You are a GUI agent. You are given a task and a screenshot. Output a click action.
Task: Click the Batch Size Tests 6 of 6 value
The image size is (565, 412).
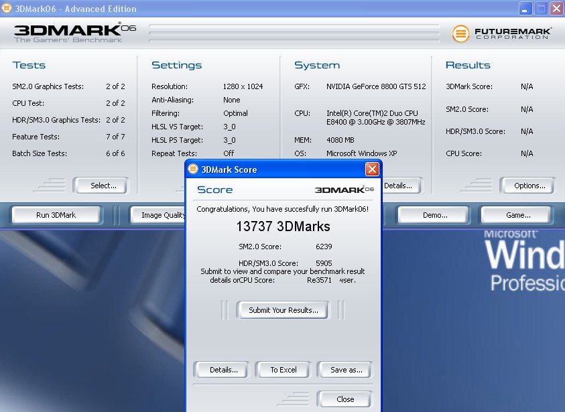(115, 153)
